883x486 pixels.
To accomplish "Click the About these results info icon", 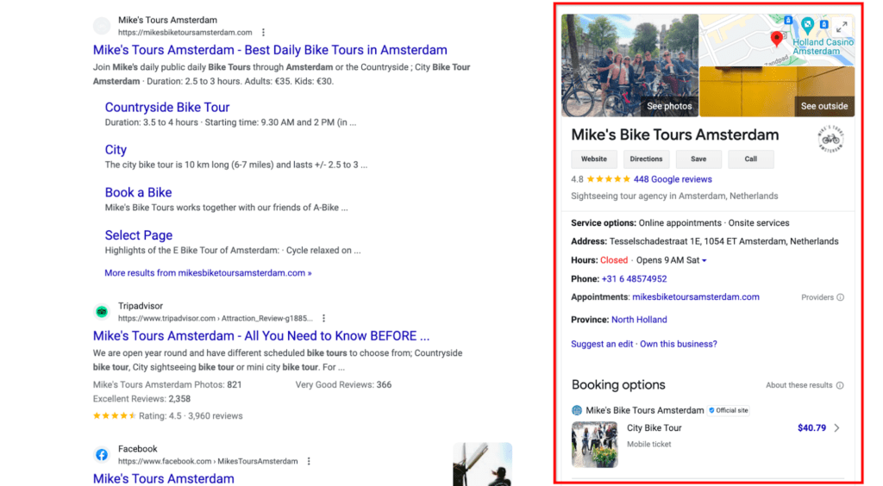I will click(840, 385).
